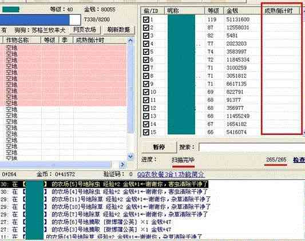This screenshot has height=241, width=305.
Task: Toggle the checkbox for friend row 12
Action: coord(146,108)
